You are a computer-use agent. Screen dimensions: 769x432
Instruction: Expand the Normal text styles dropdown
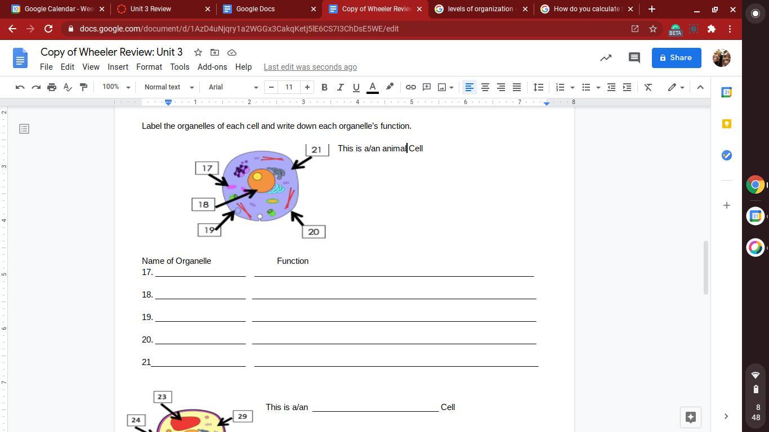click(169, 87)
